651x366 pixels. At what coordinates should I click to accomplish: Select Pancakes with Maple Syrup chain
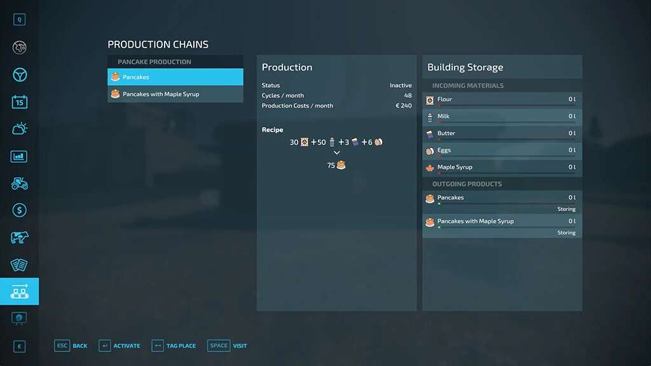[175, 94]
